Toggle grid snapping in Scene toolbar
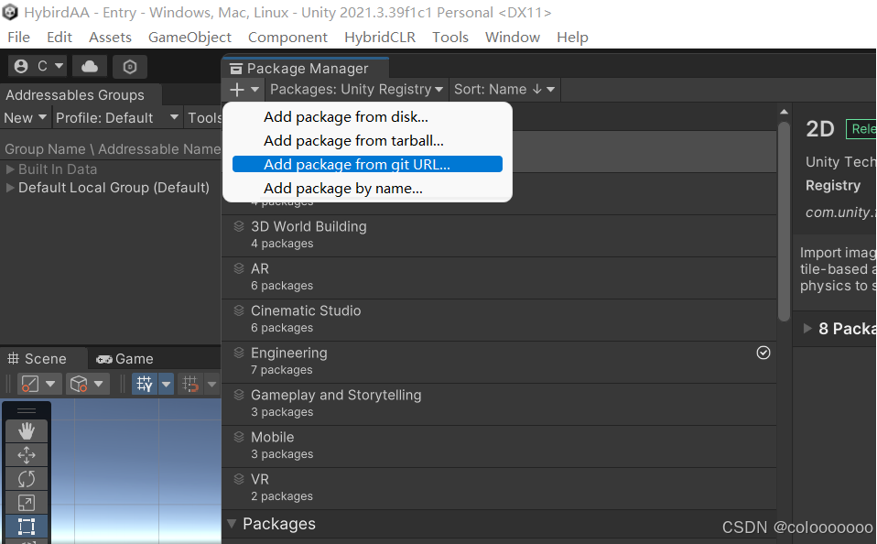Viewport: 877px width, 544px height. [190, 384]
